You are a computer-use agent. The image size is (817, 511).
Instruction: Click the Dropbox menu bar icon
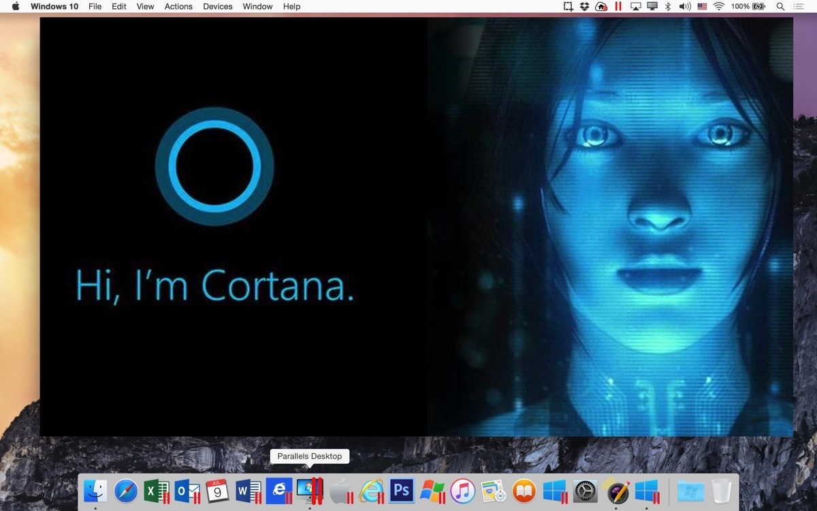(x=585, y=7)
